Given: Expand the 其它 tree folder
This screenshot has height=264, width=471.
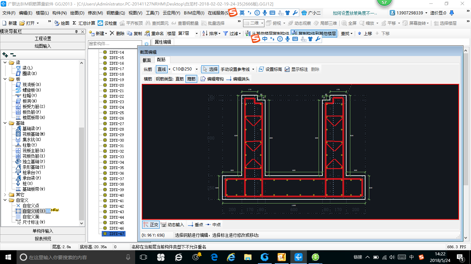Looking at the screenshot, I should click(x=5, y=195).
